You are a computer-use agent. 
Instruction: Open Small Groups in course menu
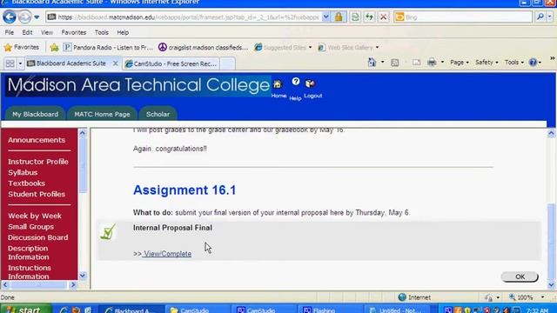[31, 227]
